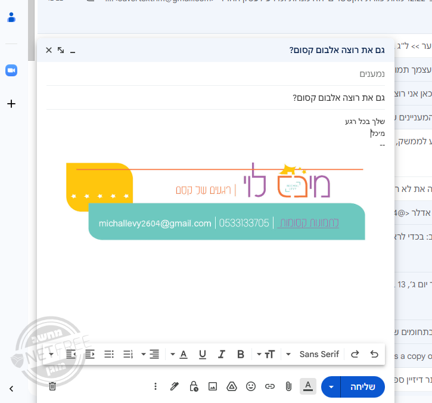The height and width of the screenshot is (403, 432).
Task: Insert a photo into the email
Action: 213,386
